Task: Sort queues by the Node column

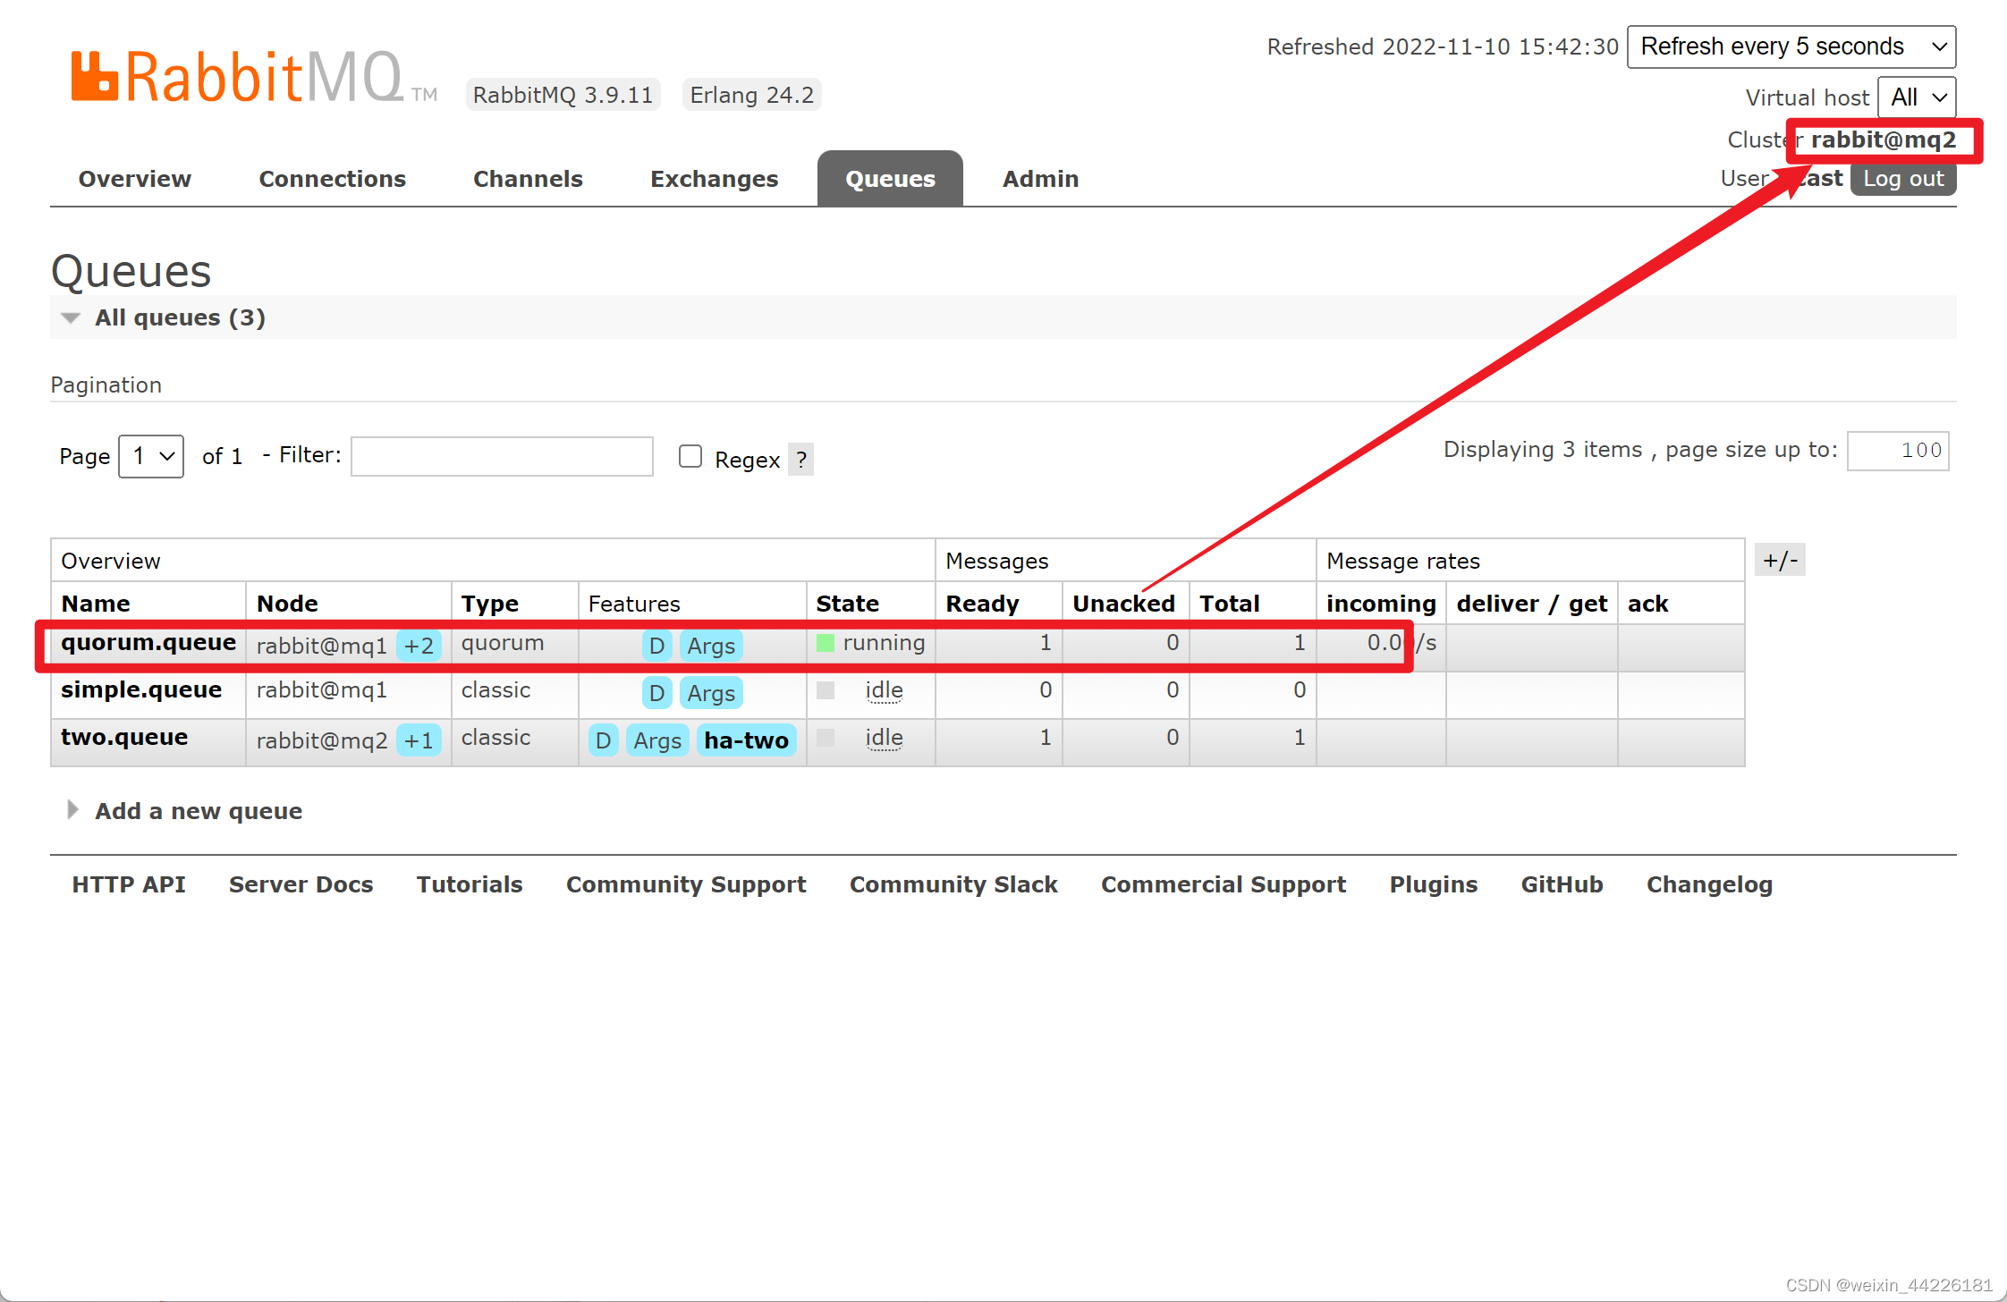Action: pyautogui.click(x=287, y=604)
